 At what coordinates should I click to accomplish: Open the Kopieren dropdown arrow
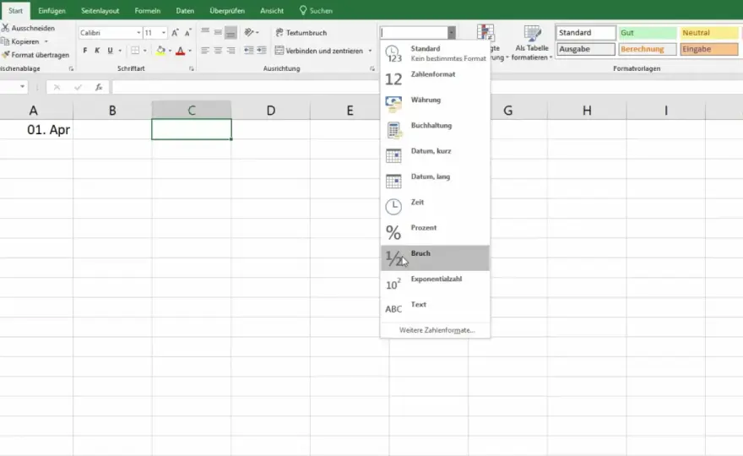coord(46,41)
